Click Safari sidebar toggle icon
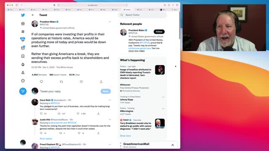The width and height of the screenshot is (269, 151). [x=17, y=5]
